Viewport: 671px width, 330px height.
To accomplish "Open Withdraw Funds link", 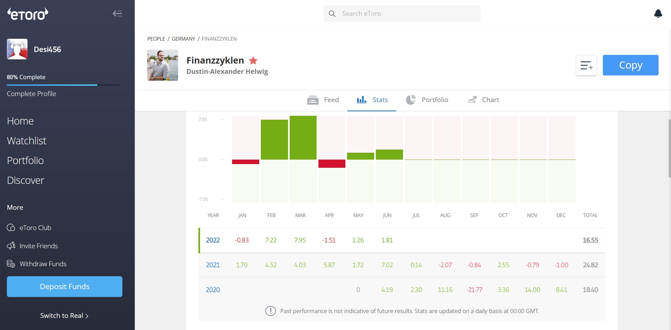I will tap(43, 264).
